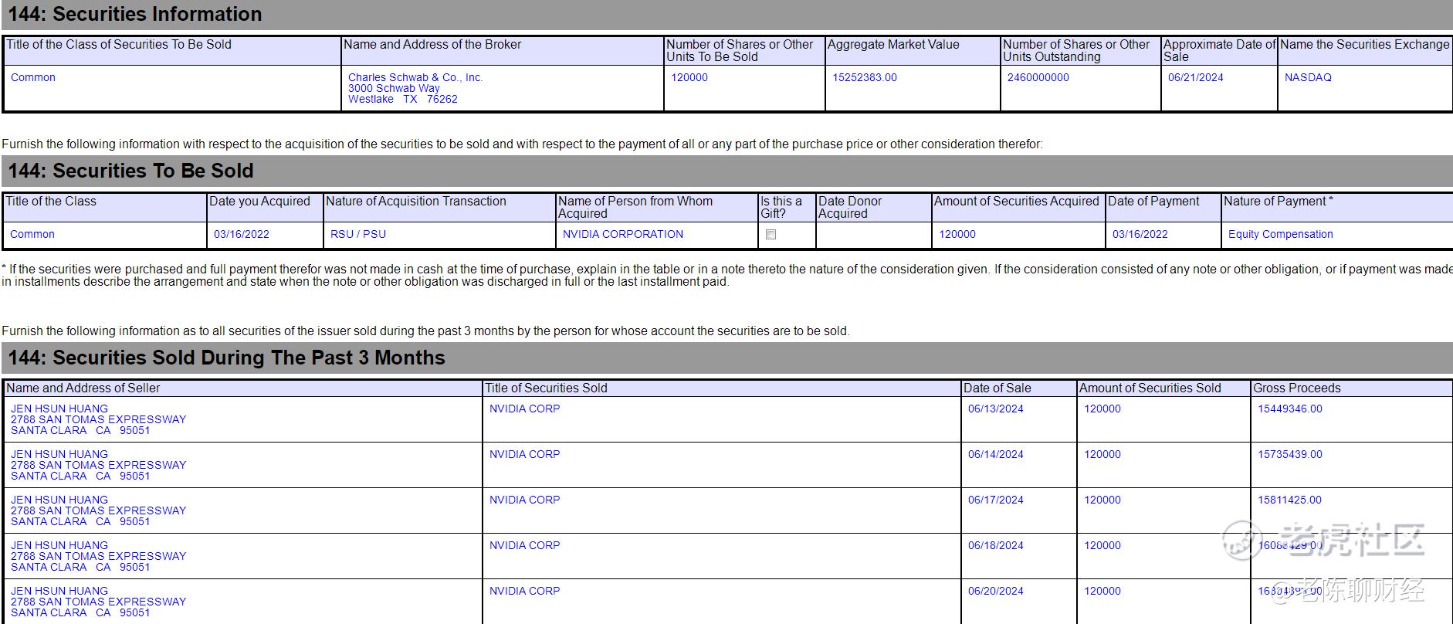Select the "144: Securities Information" section heading
This screenshot has width=1453, height=624.
tap(135, 14)
